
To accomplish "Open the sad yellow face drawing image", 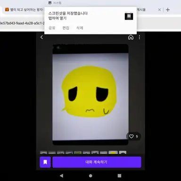I will pos(90,95).
